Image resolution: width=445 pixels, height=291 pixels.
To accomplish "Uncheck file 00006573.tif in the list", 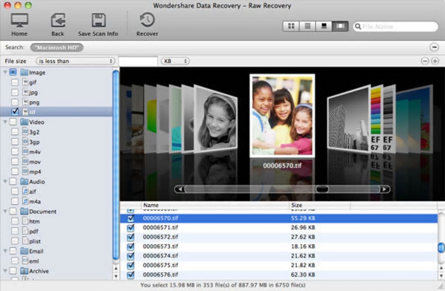I will 130,246.
